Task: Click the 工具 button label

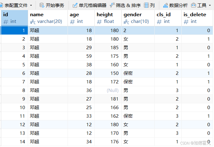Action: click(x=202, y=5)
